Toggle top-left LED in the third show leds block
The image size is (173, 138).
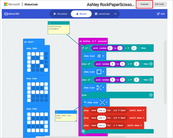[x=29, y=114]
